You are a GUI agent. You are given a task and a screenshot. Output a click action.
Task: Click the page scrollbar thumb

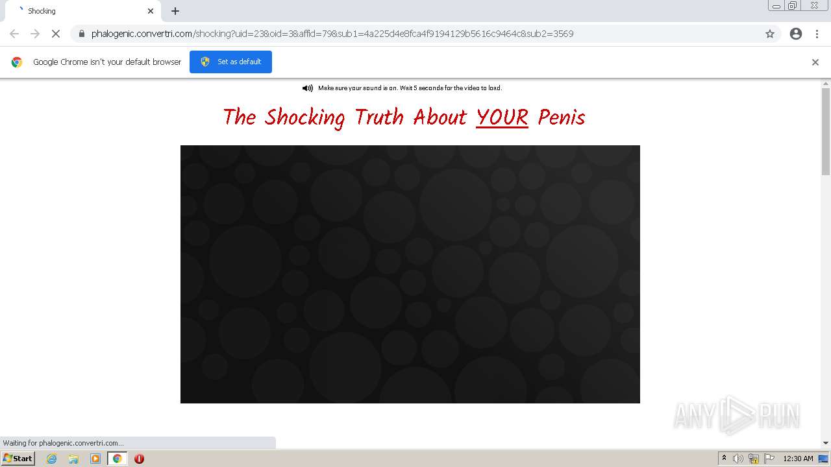point(826,131)
